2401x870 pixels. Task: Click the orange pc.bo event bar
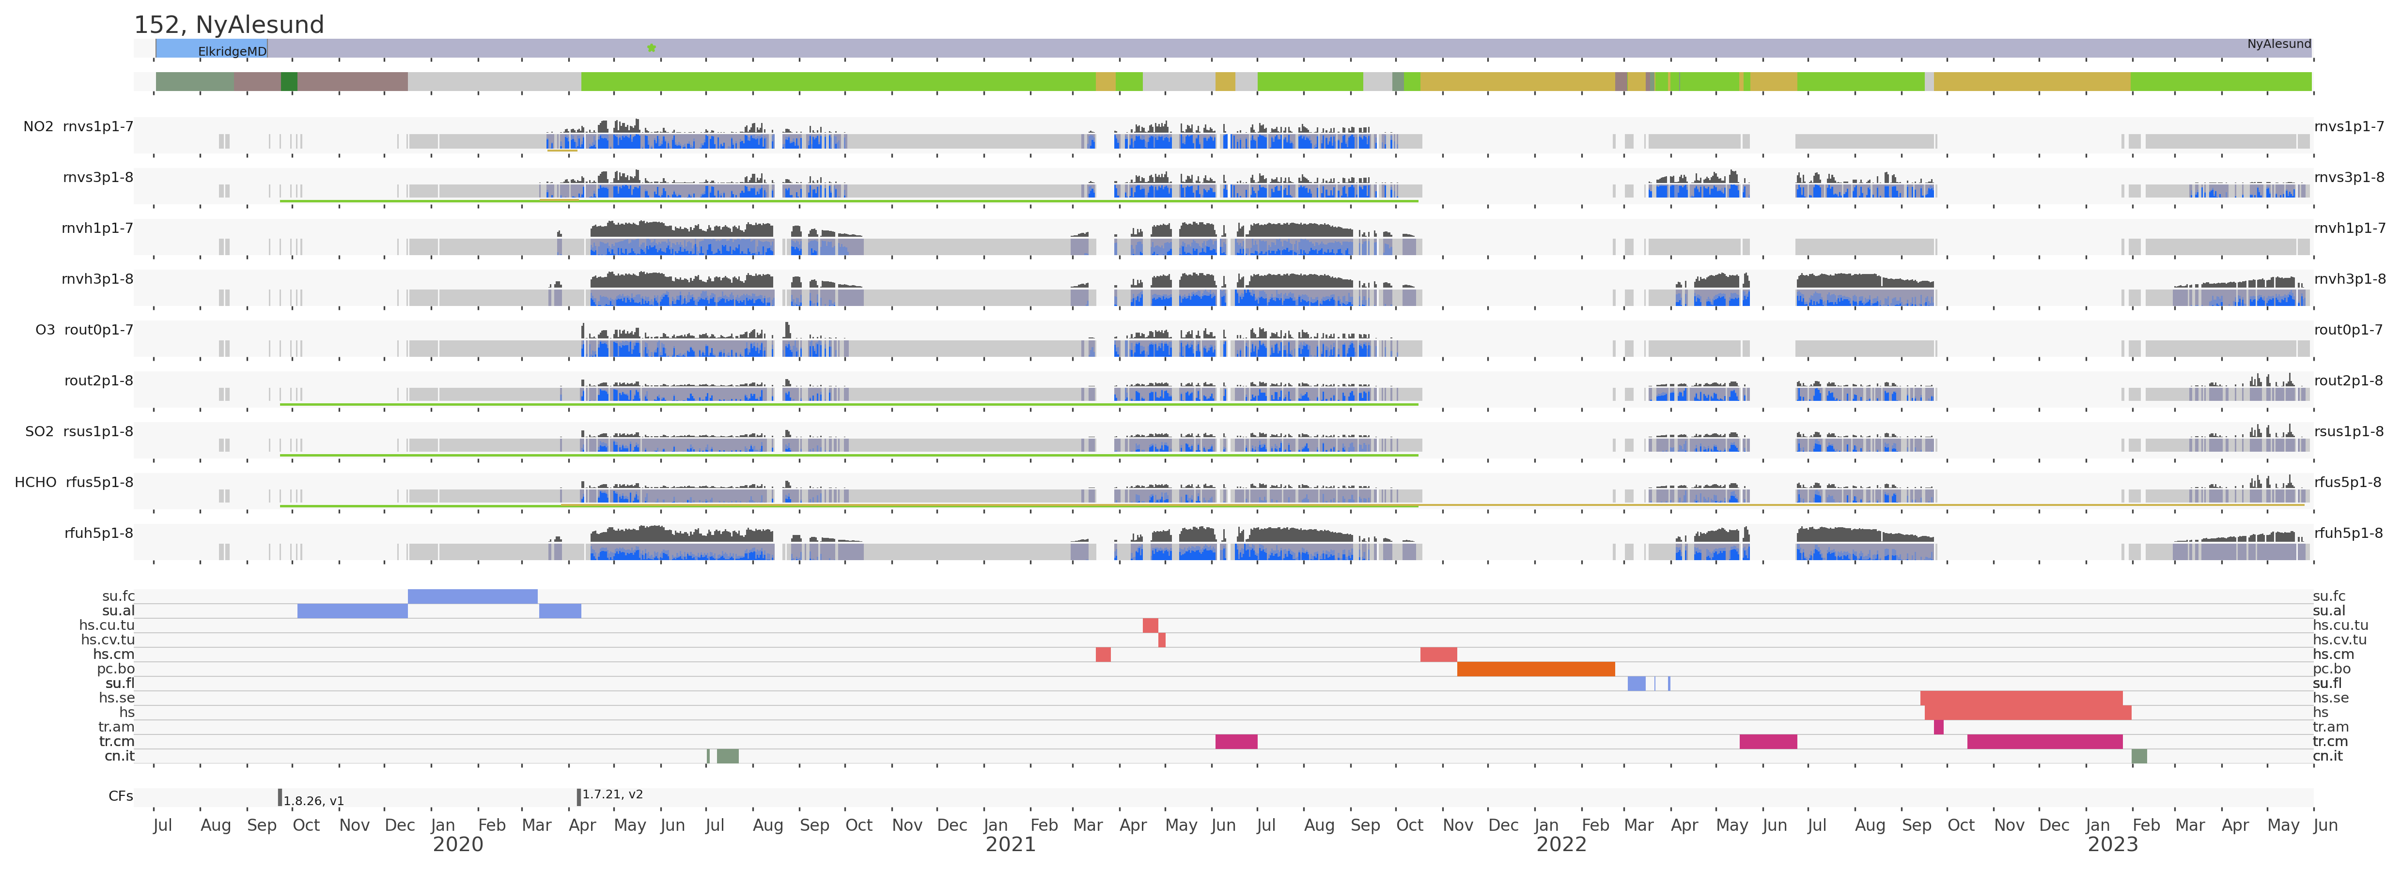1535,669
